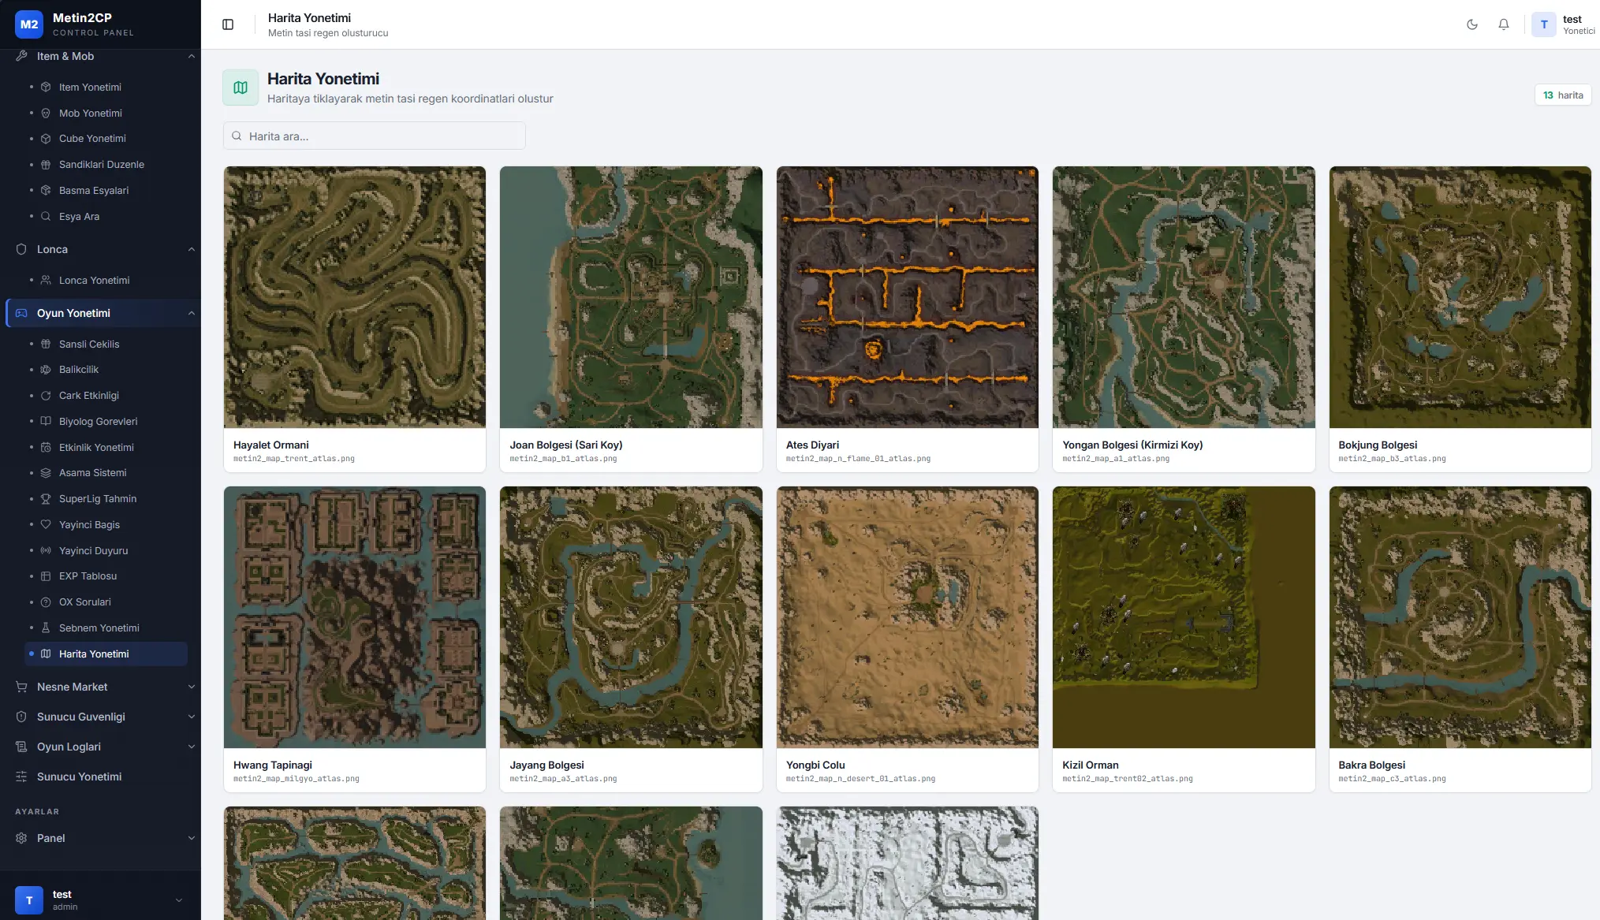
Task: Toggle the sidebar collapse icon
Action: click(228, 24)
